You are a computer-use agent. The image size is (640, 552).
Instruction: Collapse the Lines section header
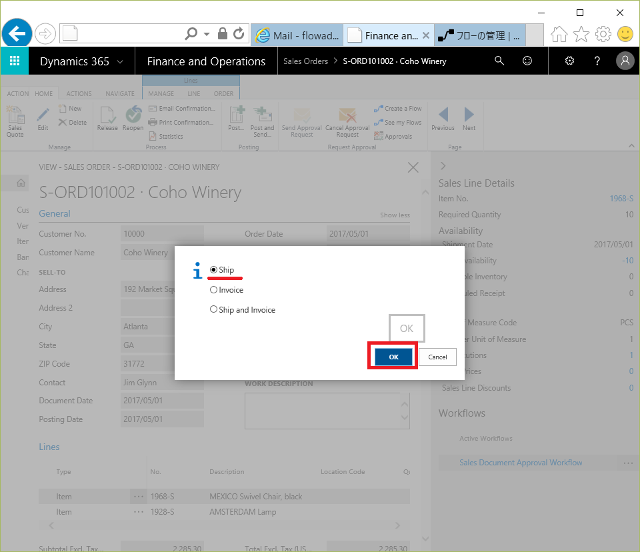pos(49,447)
